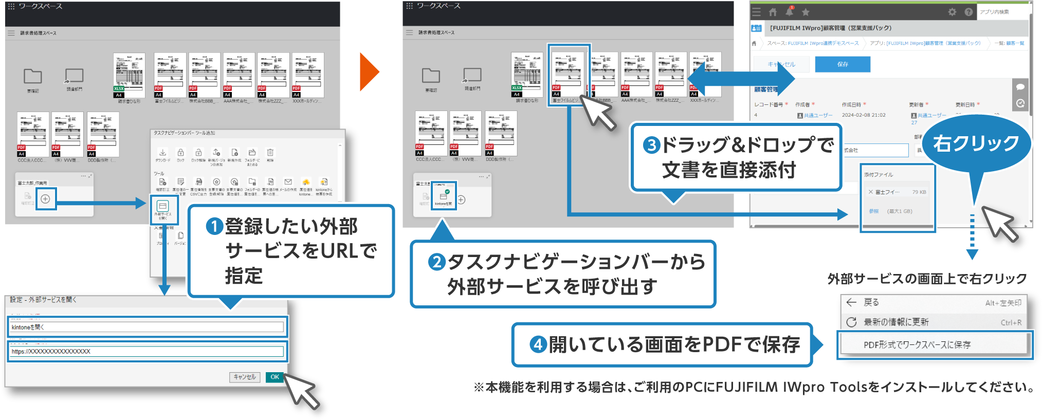Screen dimensions: 1042x420
Task: Click キャンセル button in settings dialog
Action: [x=245, y=377]
